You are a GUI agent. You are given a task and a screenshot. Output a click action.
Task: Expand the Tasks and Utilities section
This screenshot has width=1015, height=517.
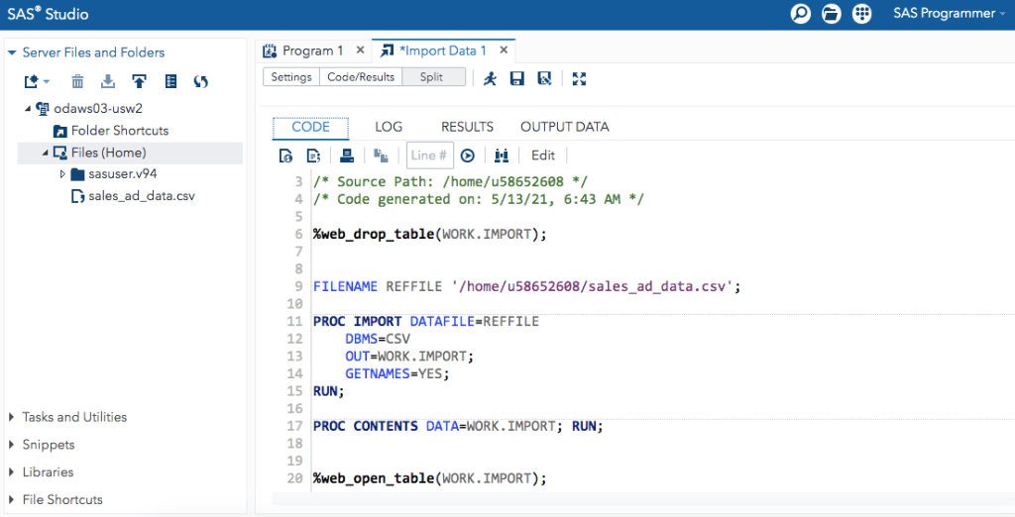[12, 417]
